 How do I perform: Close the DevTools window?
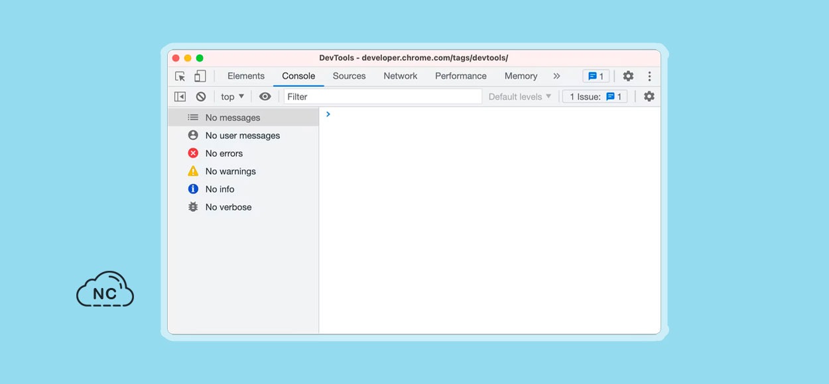176,58
